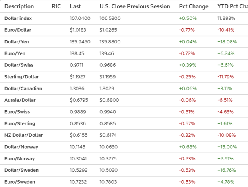Image resolution: width=248 pixels, height=187 pixels.
Task: Click the Aussie/Dollar row label
Action: click(19, 100)
